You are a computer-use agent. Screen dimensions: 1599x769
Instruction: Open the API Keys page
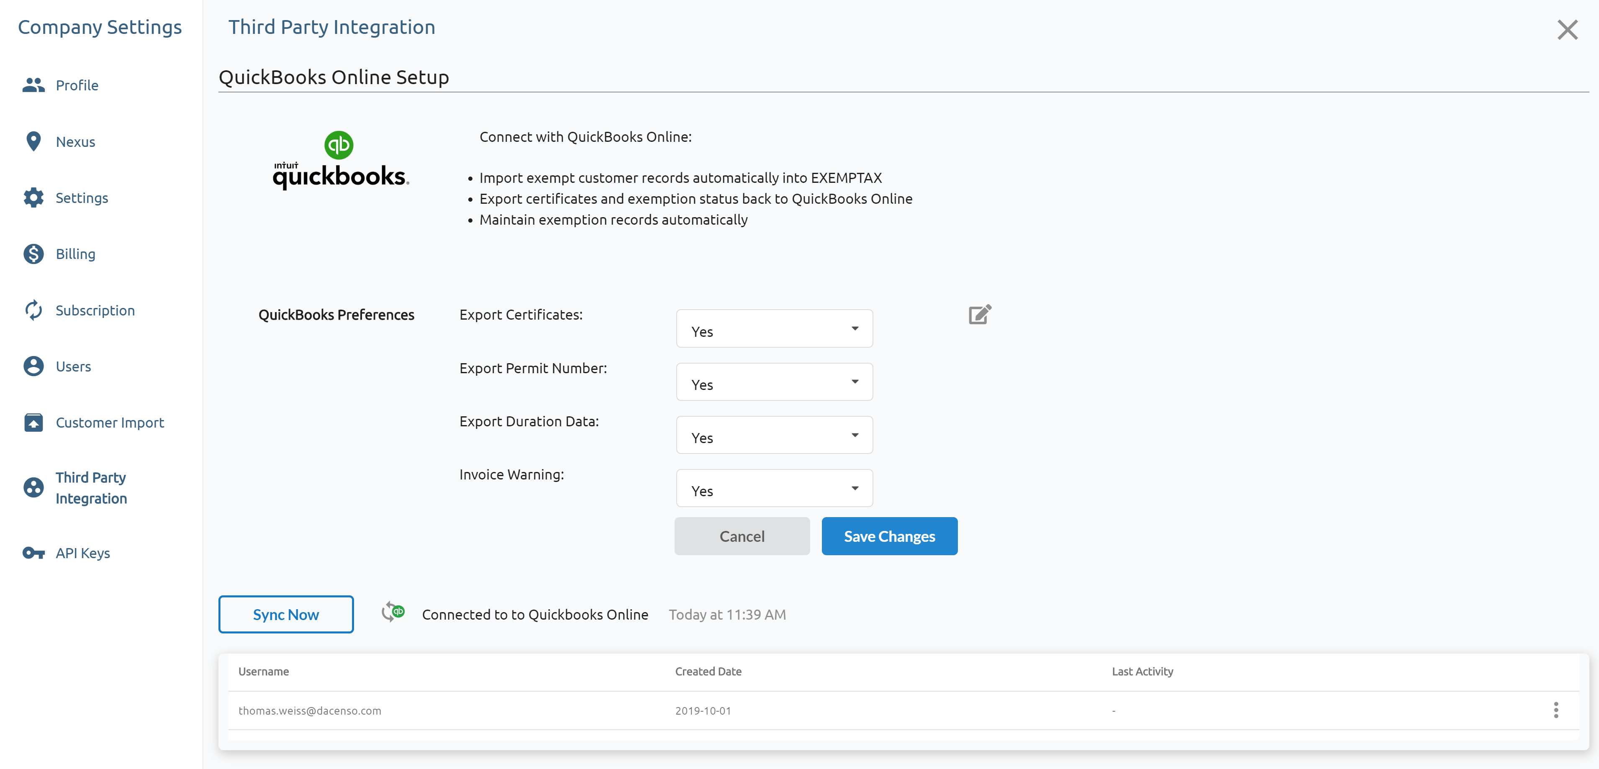(82, 553)
